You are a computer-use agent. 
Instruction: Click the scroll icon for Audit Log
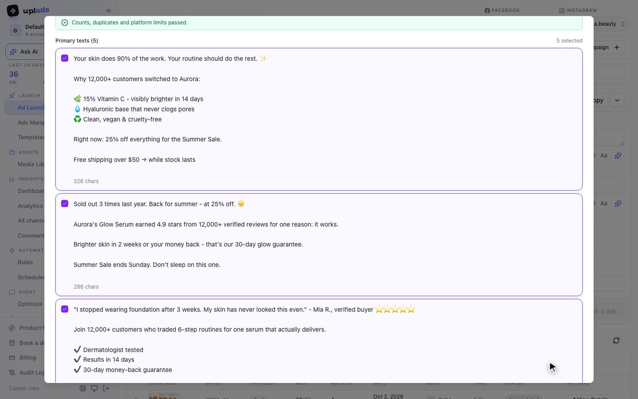12,372
